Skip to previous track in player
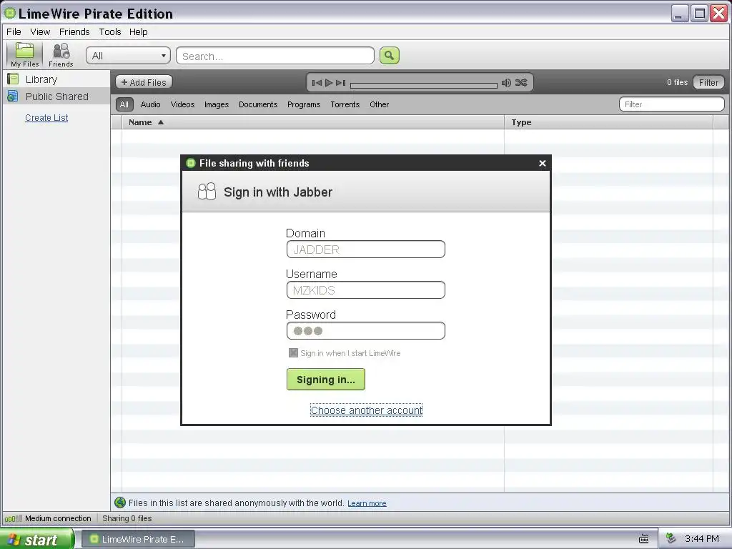732x549 pixels. [x=317, y=83]
